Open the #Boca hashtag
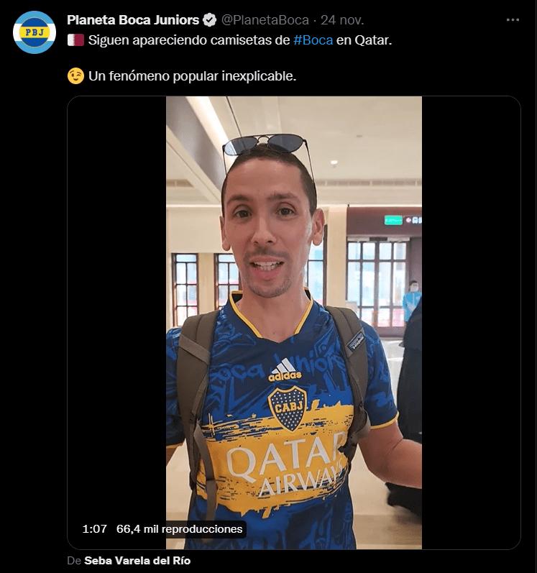Image resolution: width=537 pixels, height=573 pixels. pos(313,40)
